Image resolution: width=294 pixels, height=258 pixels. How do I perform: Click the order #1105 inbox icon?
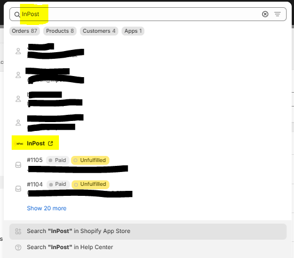click(x=18, y=165)
